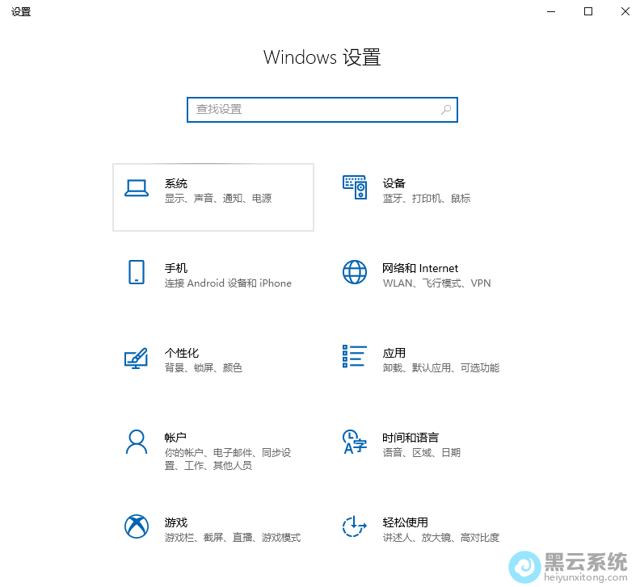Viewport: 640px width, 587px height.
Task: Select the 网络和 Internet title
Action: pyautogui.click(x=420, y=268)
